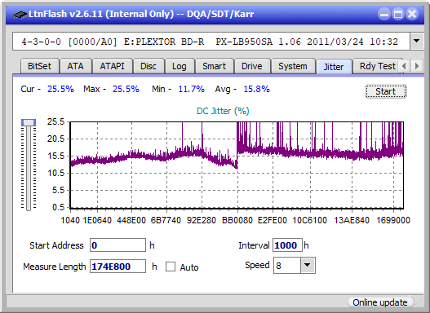This screenshot has width=430, height=313.
Task: Start the jitter measurement
Action: click(386, 91)
